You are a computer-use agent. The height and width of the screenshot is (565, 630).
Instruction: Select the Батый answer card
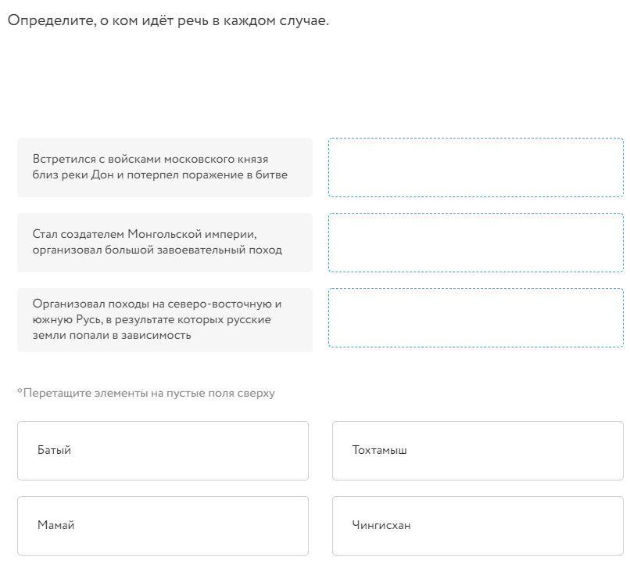[163, 451]
